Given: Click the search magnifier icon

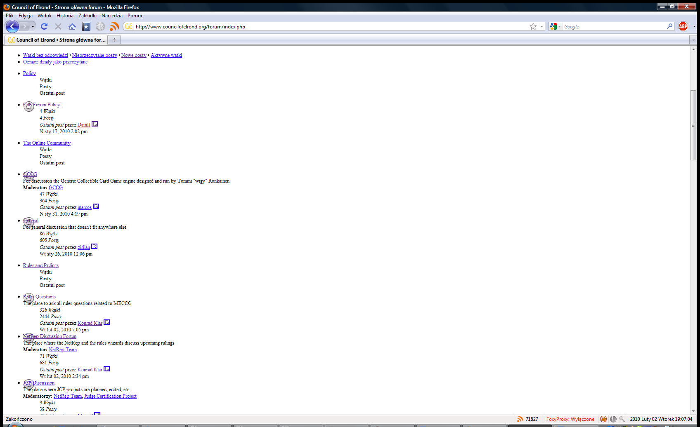Looking at the screenshot, I should pyautogui.click(x=669, y=26).
